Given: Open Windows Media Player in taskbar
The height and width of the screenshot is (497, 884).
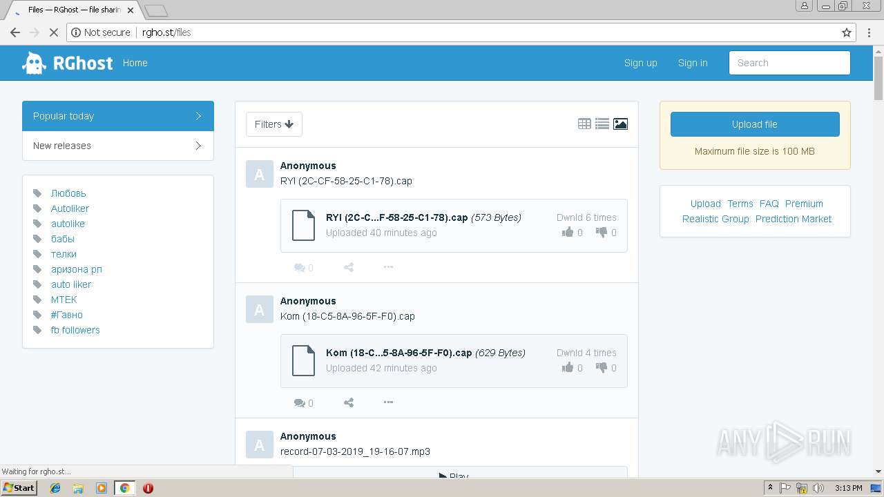Looking at the screenshot, I should (102, 488).
